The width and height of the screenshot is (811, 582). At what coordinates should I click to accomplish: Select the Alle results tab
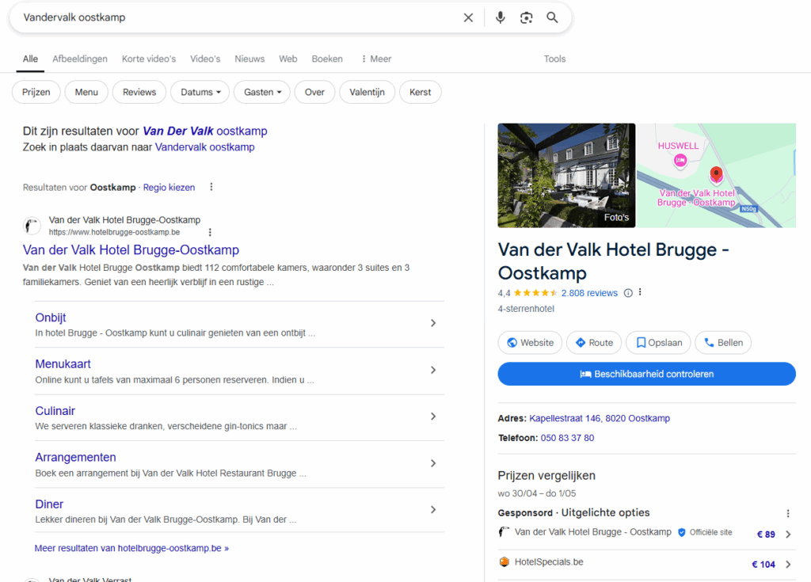pos(30,59)
